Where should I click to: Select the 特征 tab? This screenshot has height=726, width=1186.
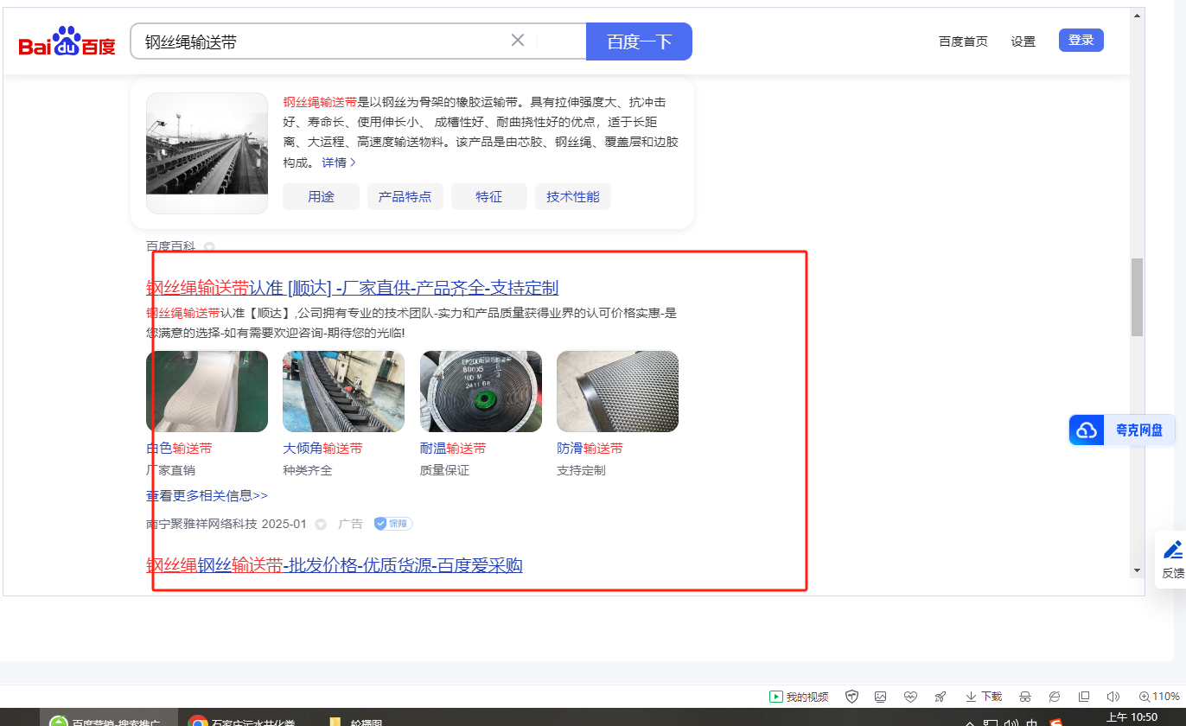(489, 196)
